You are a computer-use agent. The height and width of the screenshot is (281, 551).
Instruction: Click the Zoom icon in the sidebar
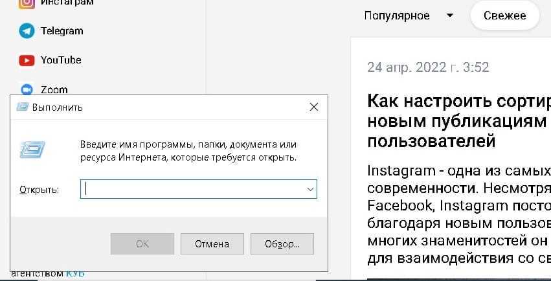[x=27, y=89]
